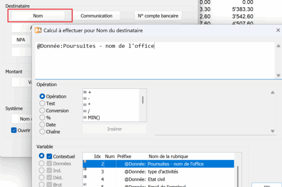This screenshot has width=282, height=187.
Task: Click the Nom de la rubrique column header
Action: [191, 156]
